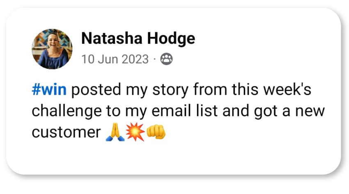Click the fist bump emoji

[156, 132]
